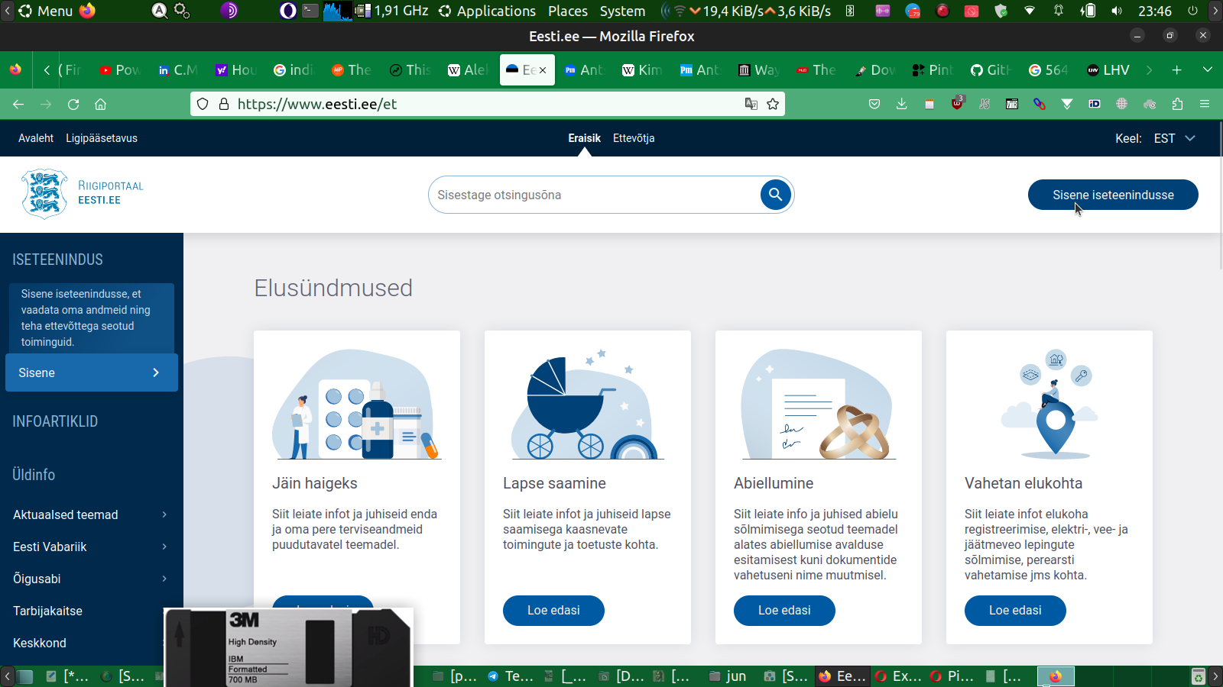
Task: Switch to the Ettevõtja tab
Action: pos(634,138)
